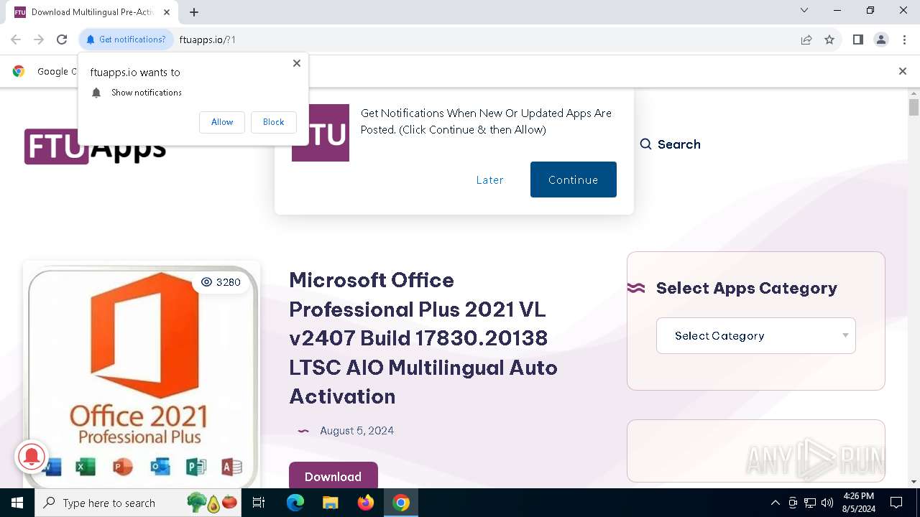Click the volume speaker tray icon
Screen dimensions: 920x517
tap(827, 503)
